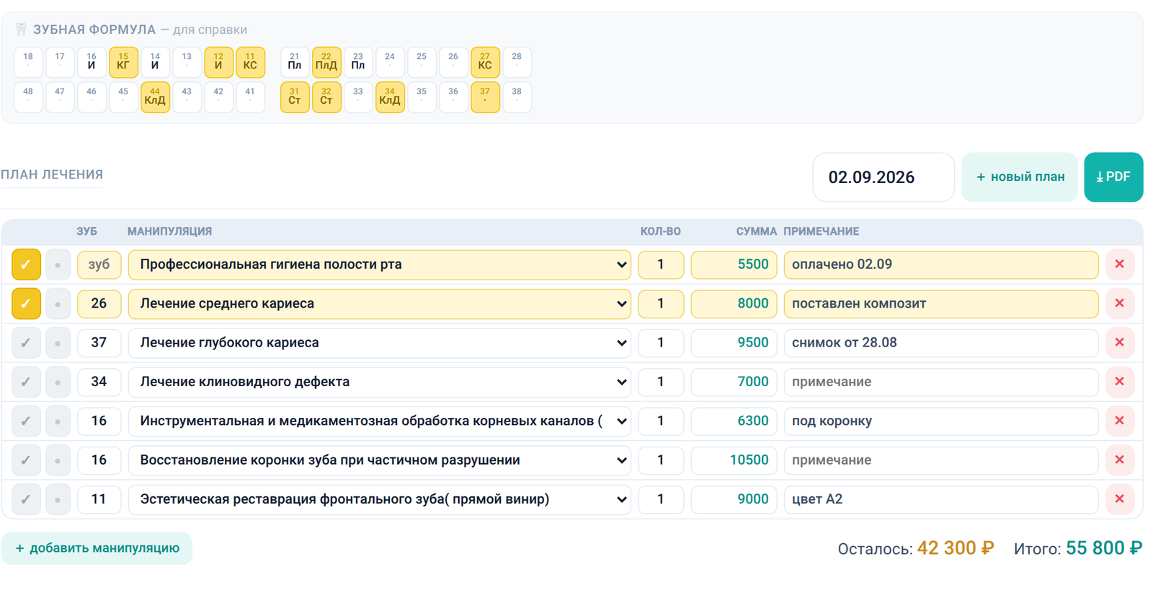Select tooth 31 Ст in dental formula

(295, 97)
